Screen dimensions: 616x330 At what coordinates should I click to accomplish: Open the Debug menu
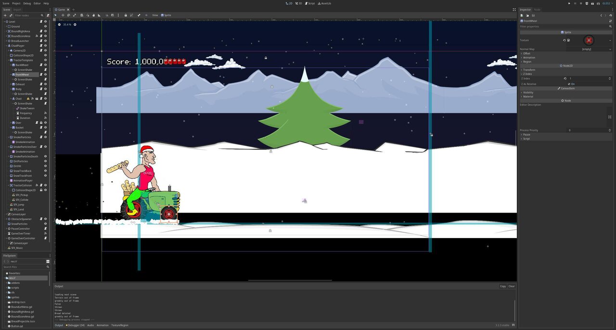pyautogui.click(x=27, y=3)
